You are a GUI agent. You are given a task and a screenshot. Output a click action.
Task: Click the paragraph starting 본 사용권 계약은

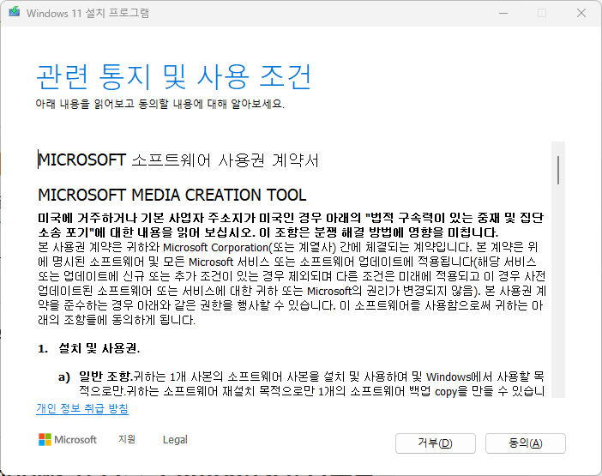292,284
